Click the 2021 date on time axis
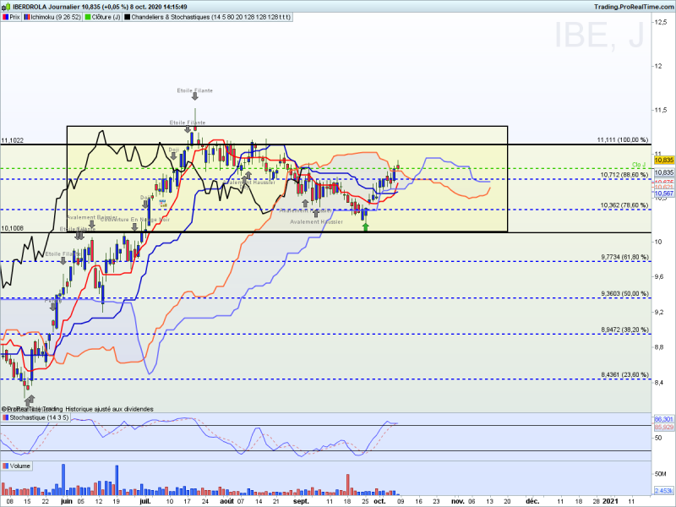Screen dimensions: 676x507 tap(610, 501)
